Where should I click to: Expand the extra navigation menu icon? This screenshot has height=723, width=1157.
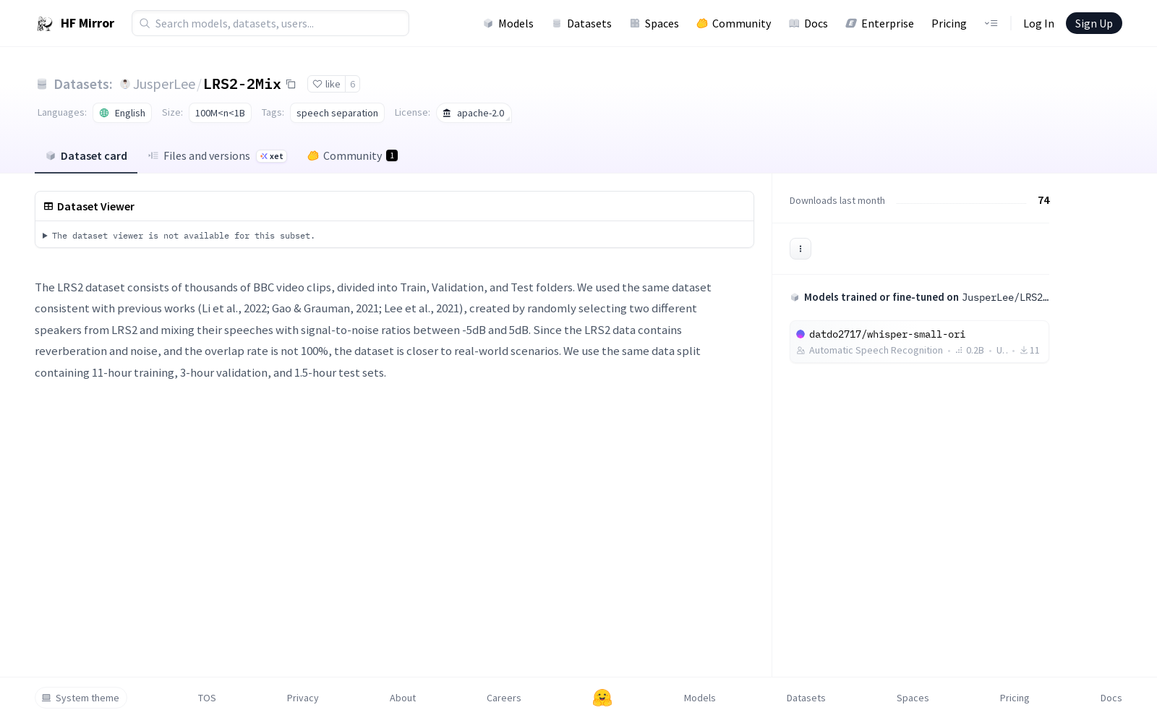tap(991, 23)
